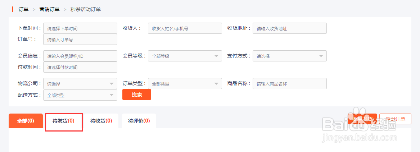This screenshot has height=152, width=420.
Task: Click the 导出订单 button
Action: coord(395,119)
